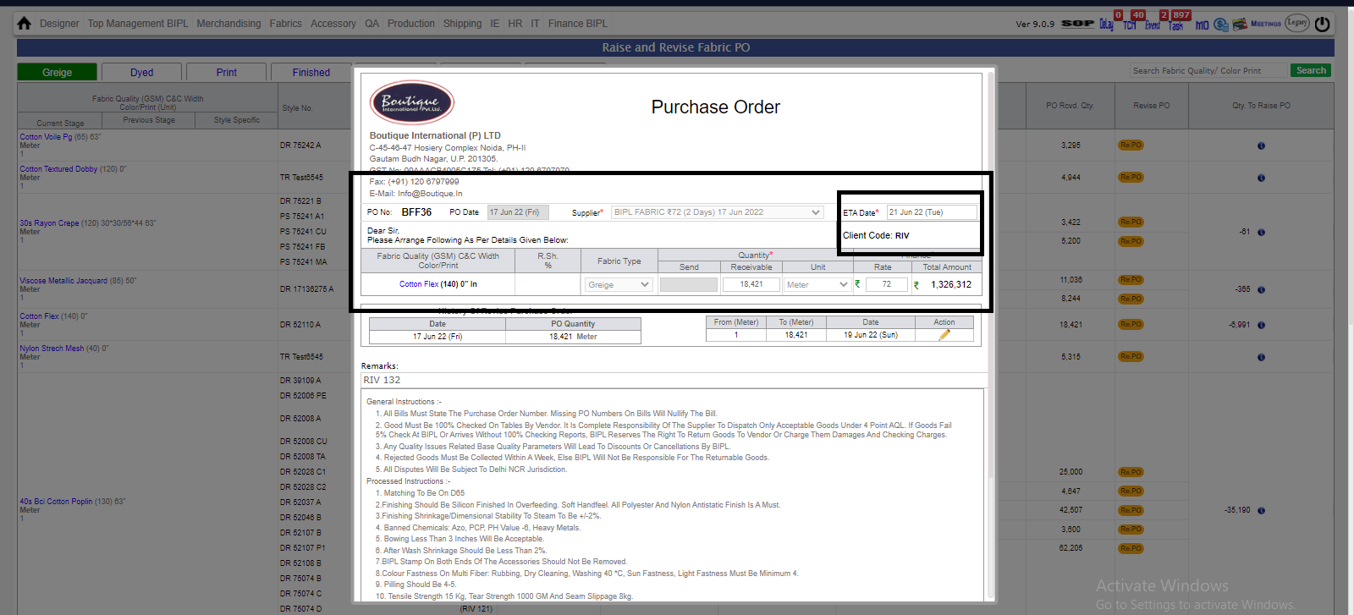
Task: Click info icon next to -365
Action: pyautogui.click(x=1261, y=289)
